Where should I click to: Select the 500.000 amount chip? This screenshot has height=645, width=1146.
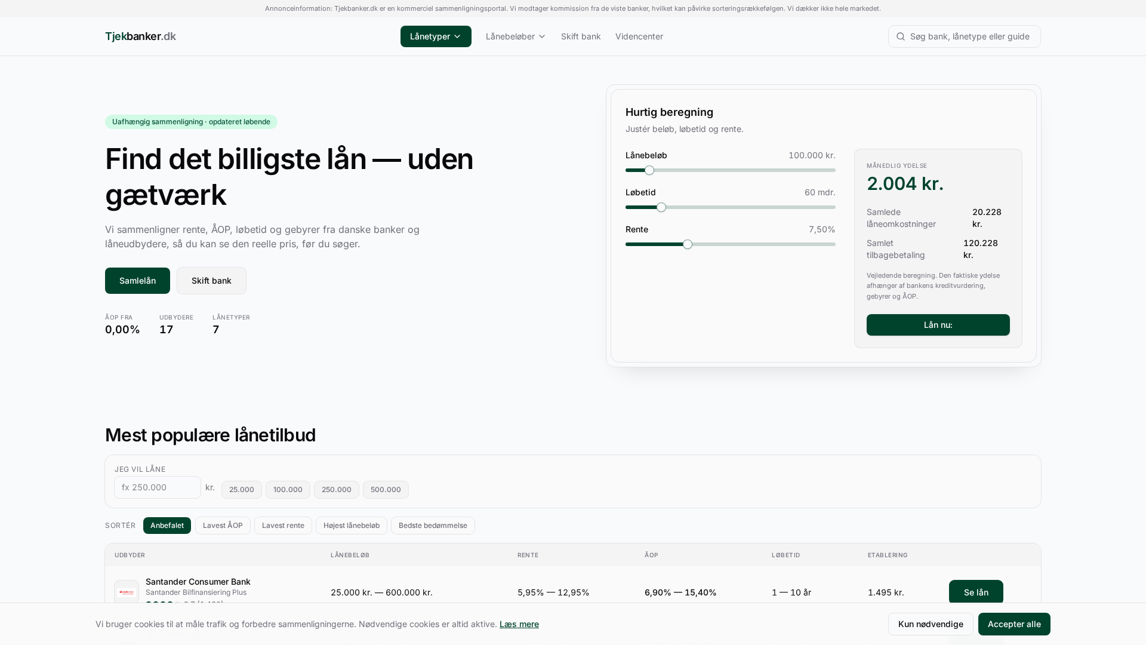point(386,490)
